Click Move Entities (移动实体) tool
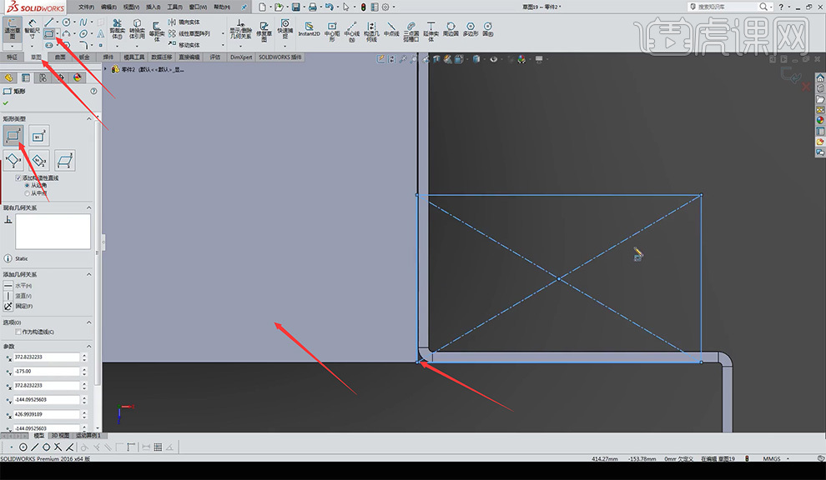The height and width of the screenshot is (480, 826). click(184, 45)
